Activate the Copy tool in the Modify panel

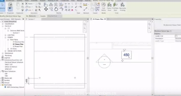pyautogui.click(x=51, y=9)
